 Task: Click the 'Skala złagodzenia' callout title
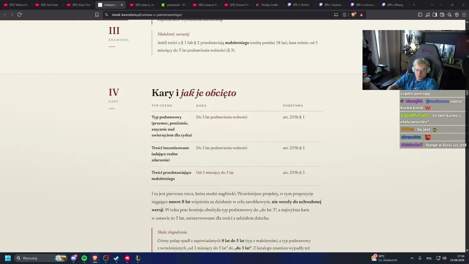coord(172,232)
